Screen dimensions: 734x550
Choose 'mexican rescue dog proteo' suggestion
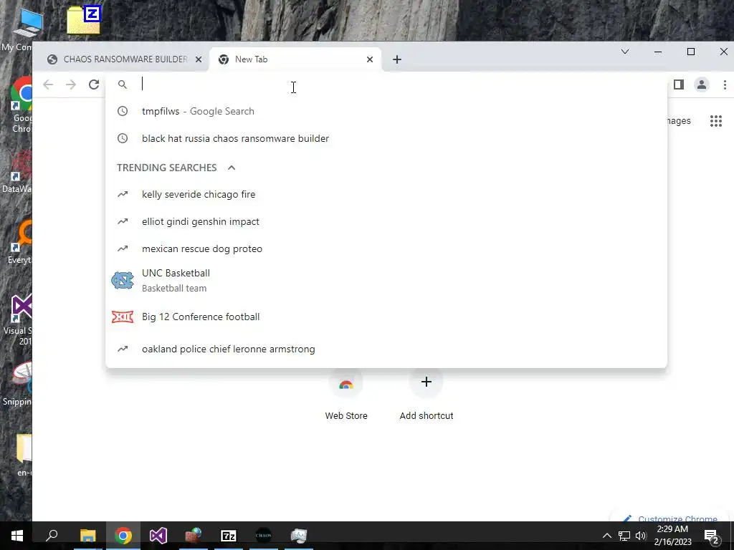pyautogui.click(x=386, y=249)
